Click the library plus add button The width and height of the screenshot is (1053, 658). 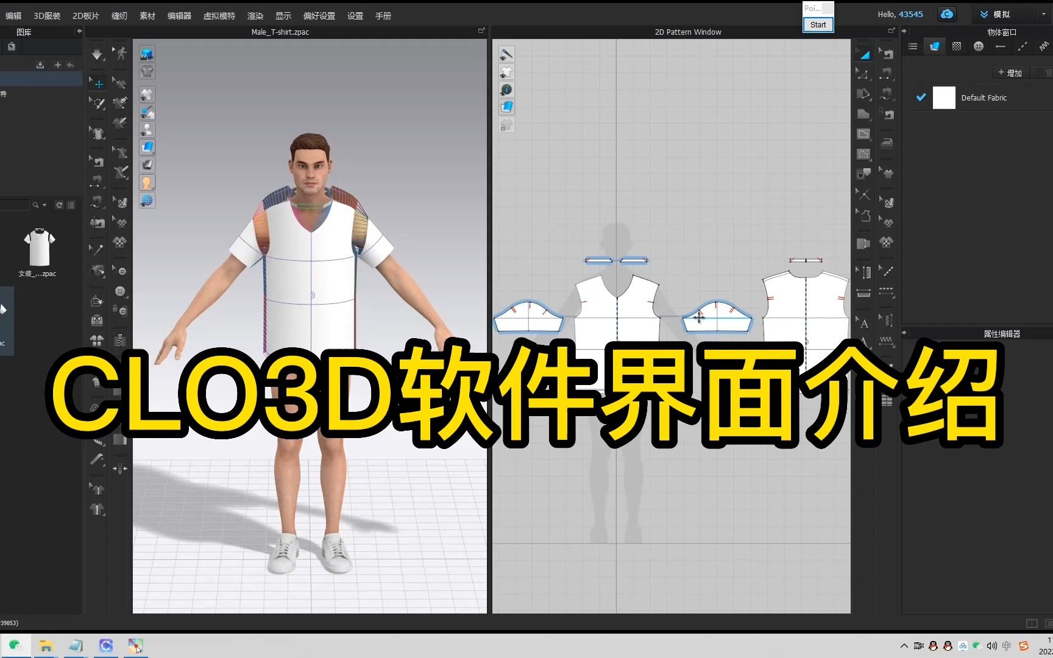click(x=57, y=65)
